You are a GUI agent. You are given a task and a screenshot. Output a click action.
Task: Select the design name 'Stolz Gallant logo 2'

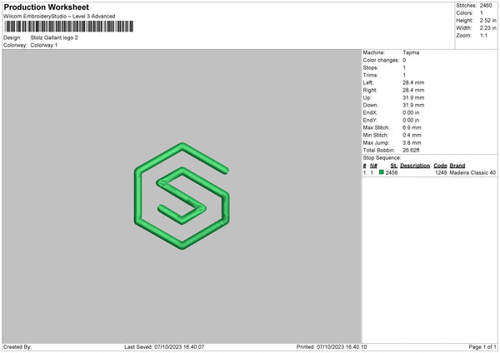pos(54,37)
